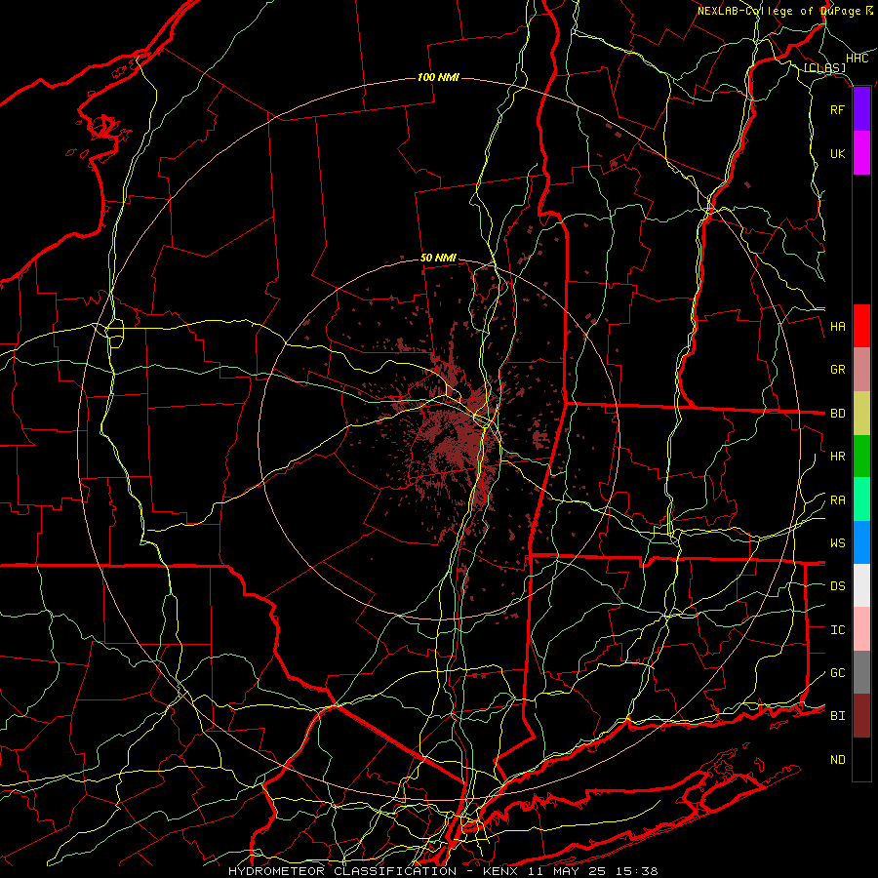The width and height of the screenshot is (878, 878).
Task: Click the RA legend label
Action: (837, 500)
